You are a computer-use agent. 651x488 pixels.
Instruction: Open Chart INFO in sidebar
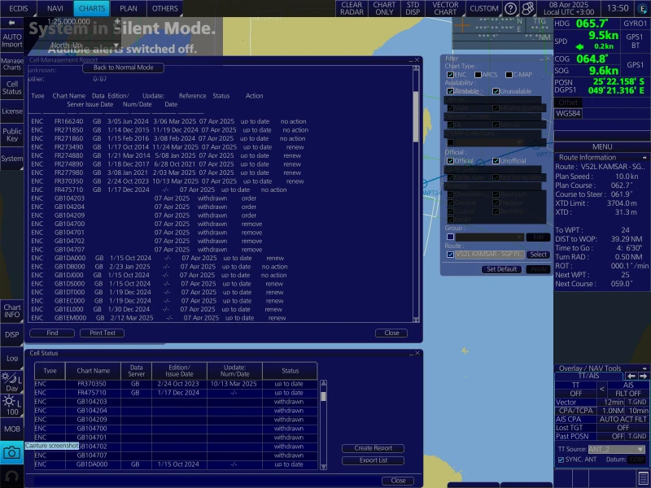pyautogui.click(x=11, y=311)
